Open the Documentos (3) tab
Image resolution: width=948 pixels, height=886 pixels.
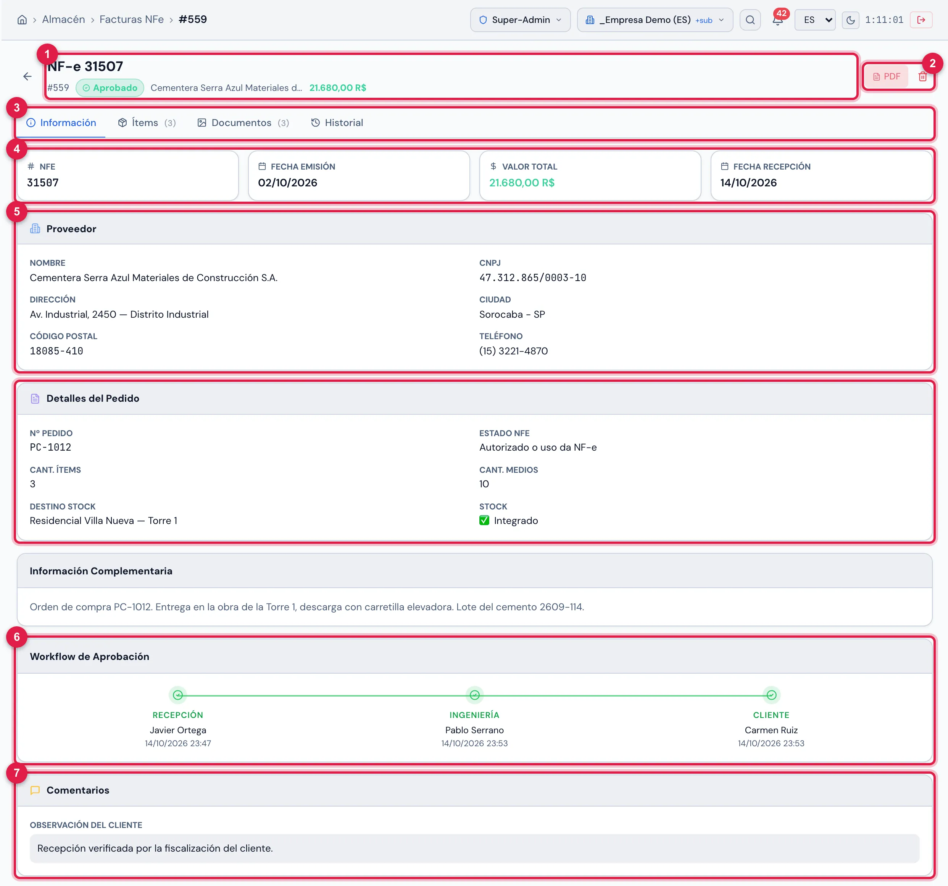point(243,123)
